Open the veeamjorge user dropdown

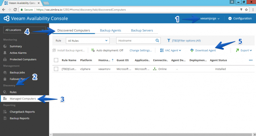tap(210, 18)
